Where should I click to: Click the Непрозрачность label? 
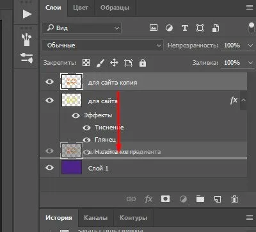193,46
